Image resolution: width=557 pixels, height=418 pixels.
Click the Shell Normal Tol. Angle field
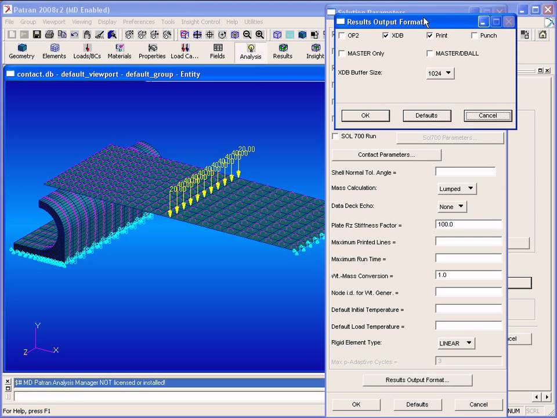click(x=466, y=172)
